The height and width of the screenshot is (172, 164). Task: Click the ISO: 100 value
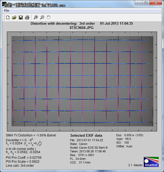click(x=122, y=143)
